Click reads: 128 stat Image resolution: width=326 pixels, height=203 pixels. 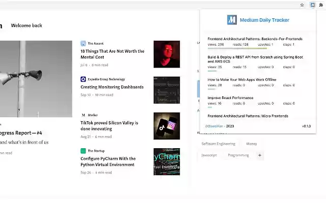tap(240, 45)
